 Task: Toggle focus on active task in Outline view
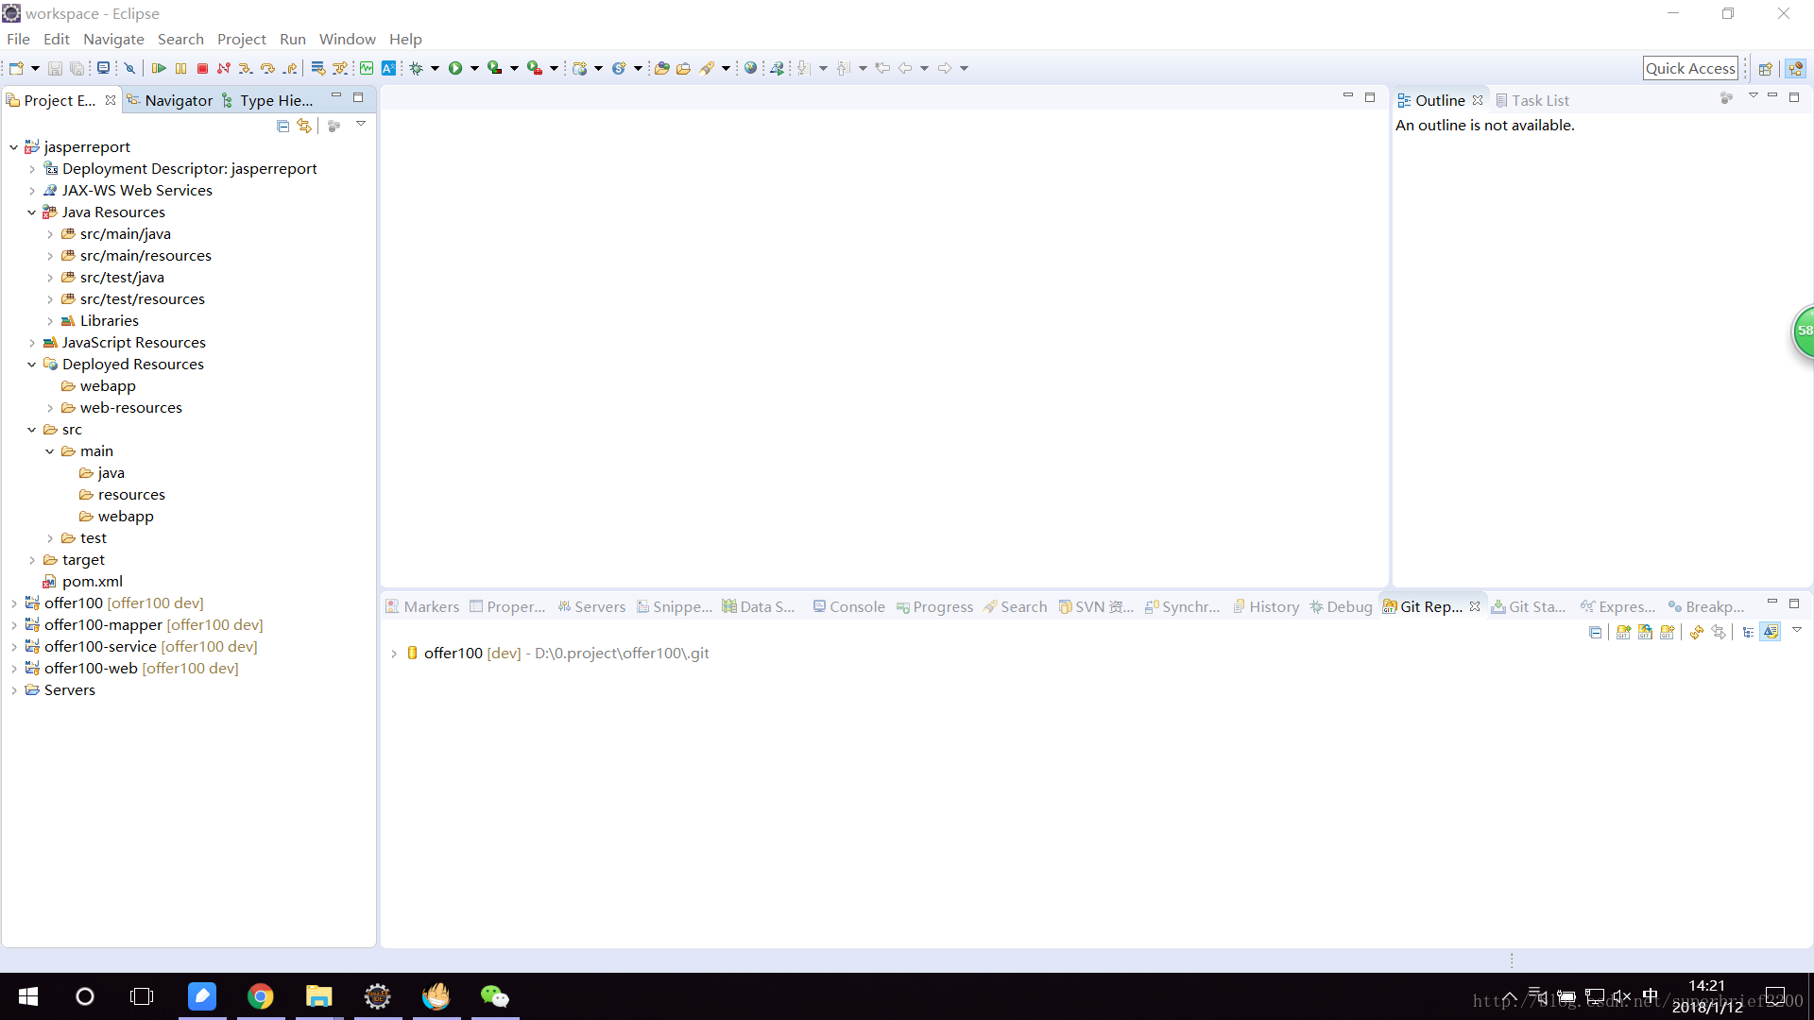point(1726,98)
